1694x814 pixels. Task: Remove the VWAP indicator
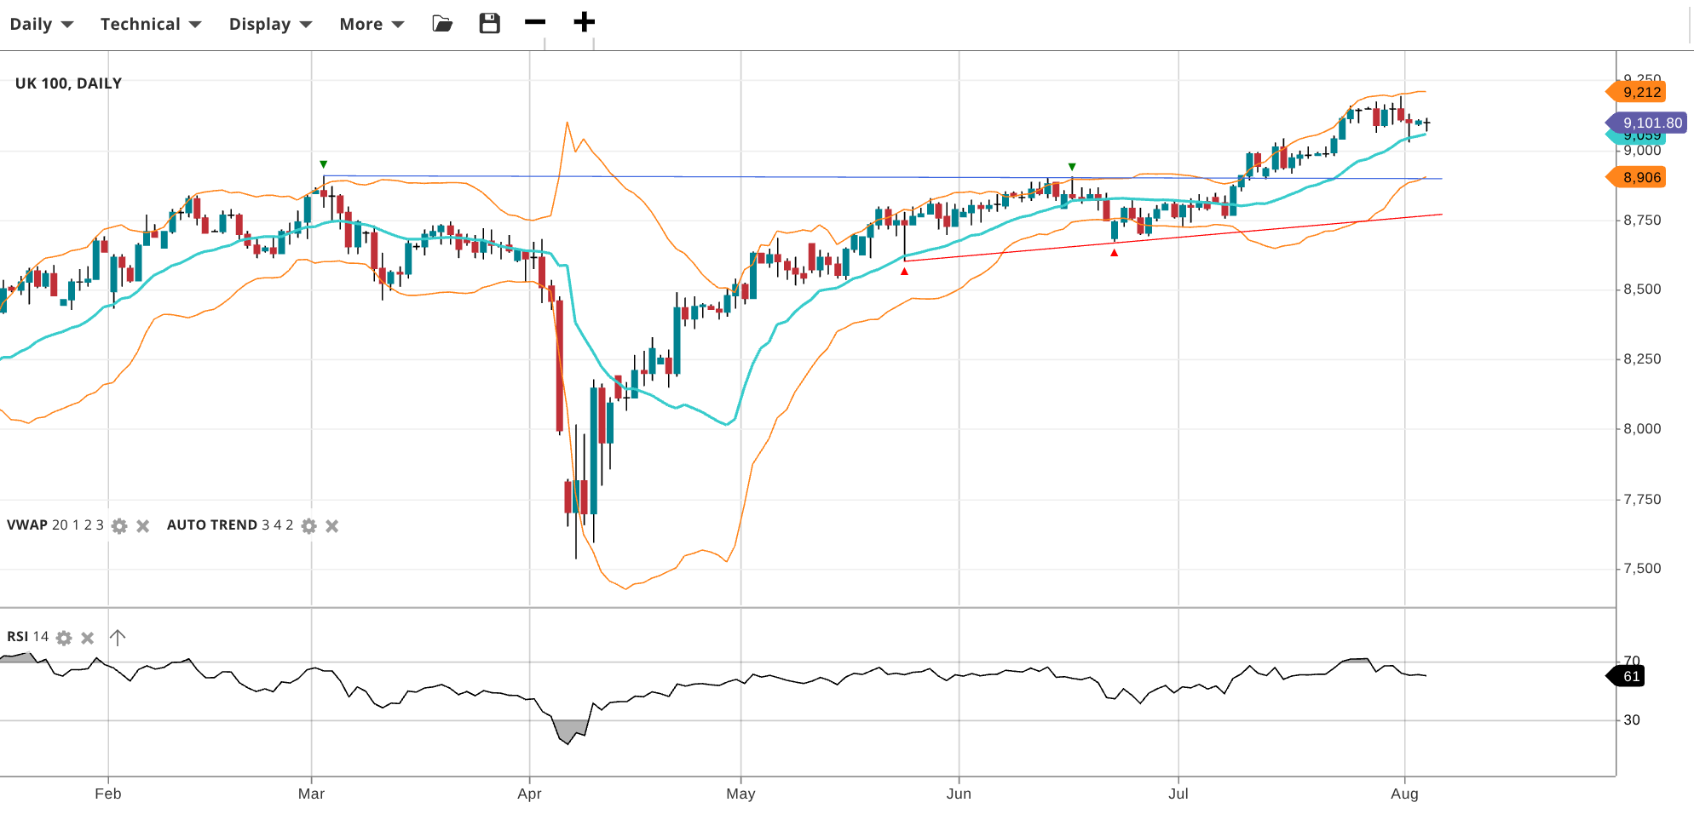coord(143,526)
